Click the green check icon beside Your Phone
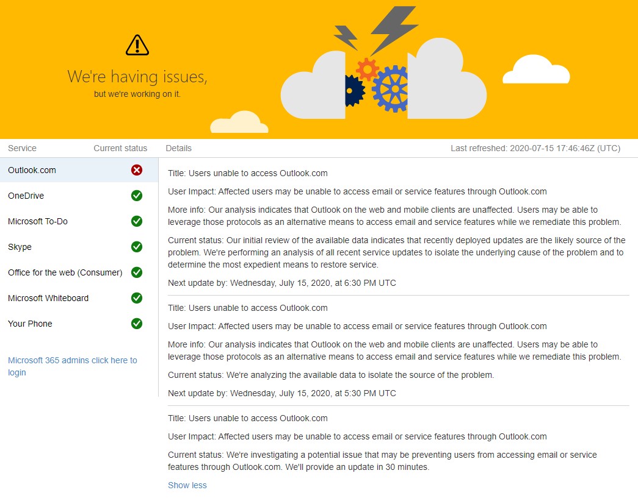This screenshot has height=501, width=638. pos(137,324)
